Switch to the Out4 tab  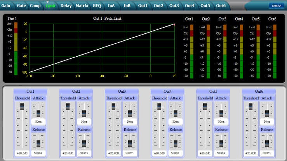coord(190,6)
